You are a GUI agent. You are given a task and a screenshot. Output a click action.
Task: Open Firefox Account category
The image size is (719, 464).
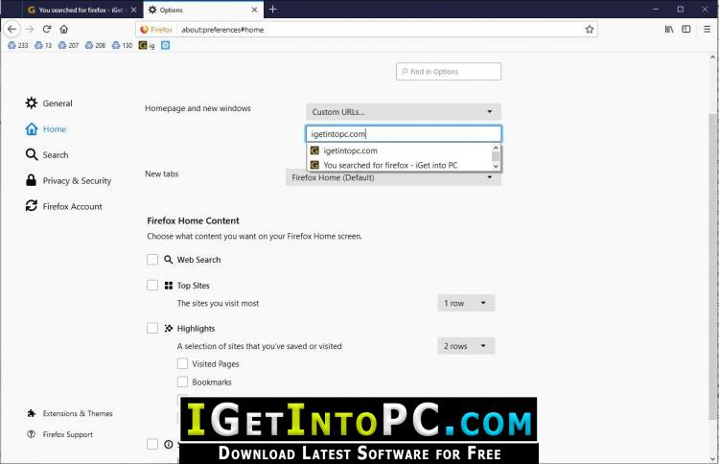coord(63,206)
